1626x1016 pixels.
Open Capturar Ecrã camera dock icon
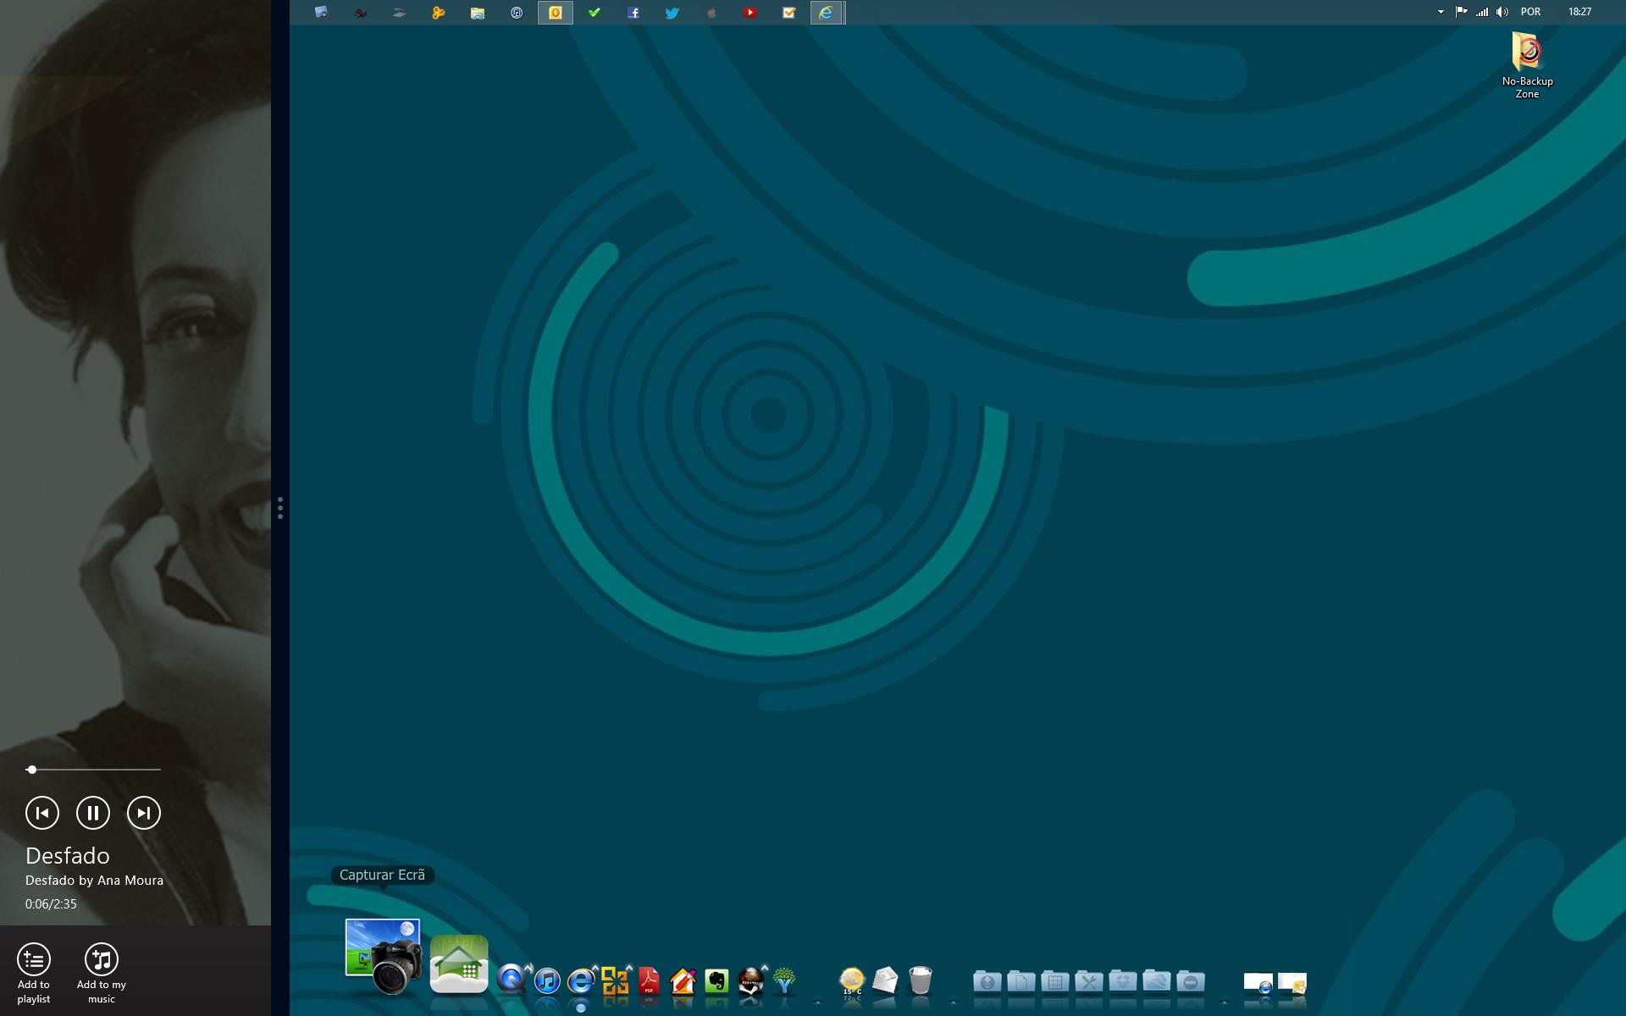(384, 956)
